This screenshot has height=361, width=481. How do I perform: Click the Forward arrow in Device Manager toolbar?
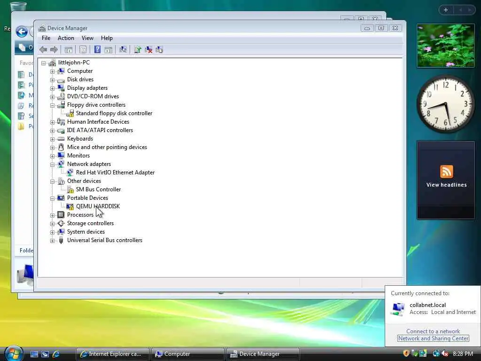(x=54, y=49)
